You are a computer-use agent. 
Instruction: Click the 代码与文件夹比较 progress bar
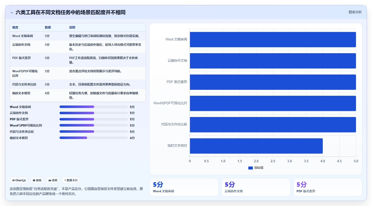click(94, 131)
